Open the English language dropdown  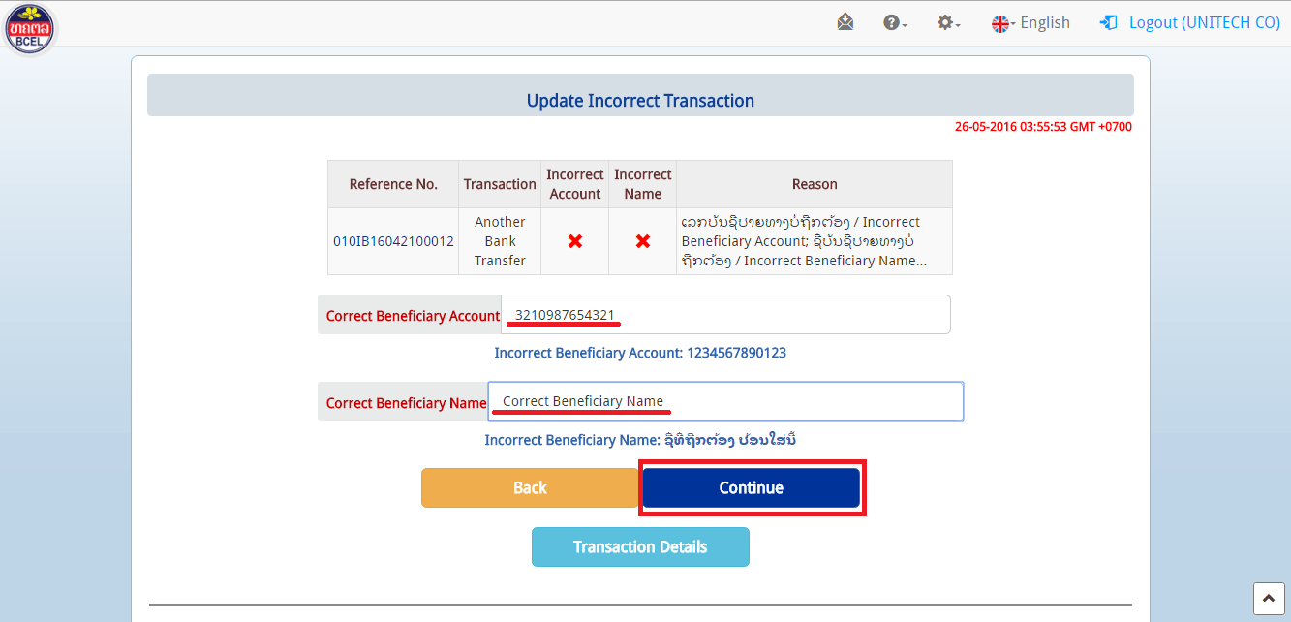click(x=1030, y=22)
